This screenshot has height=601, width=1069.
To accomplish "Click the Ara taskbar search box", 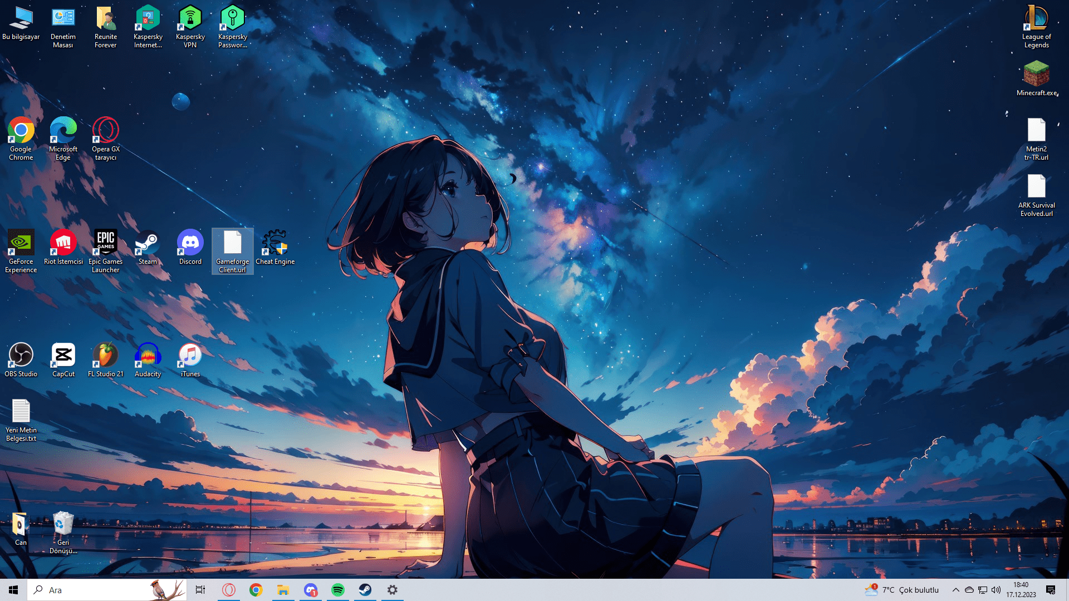I will 107,590.
